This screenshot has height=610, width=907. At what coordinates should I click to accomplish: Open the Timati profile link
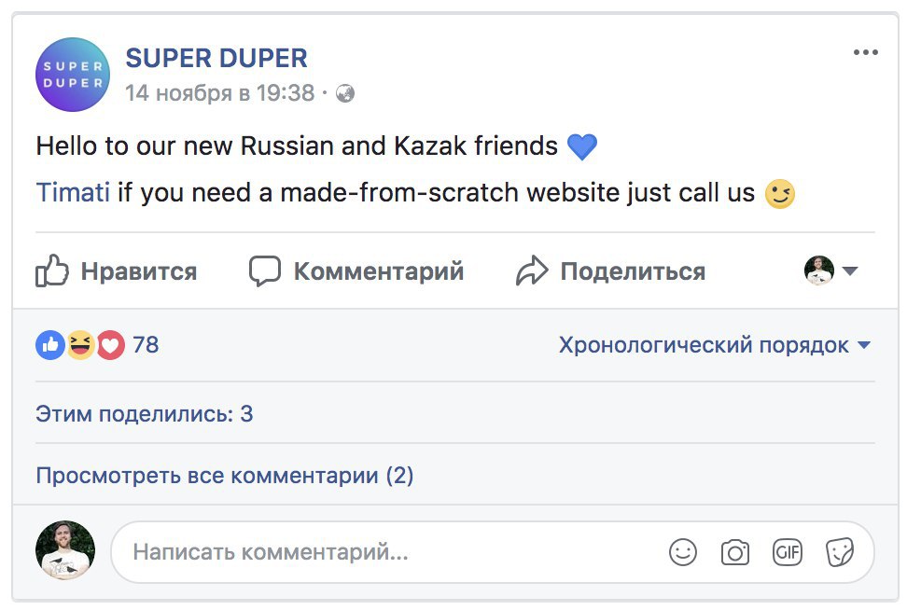click(x=70, y=192)
